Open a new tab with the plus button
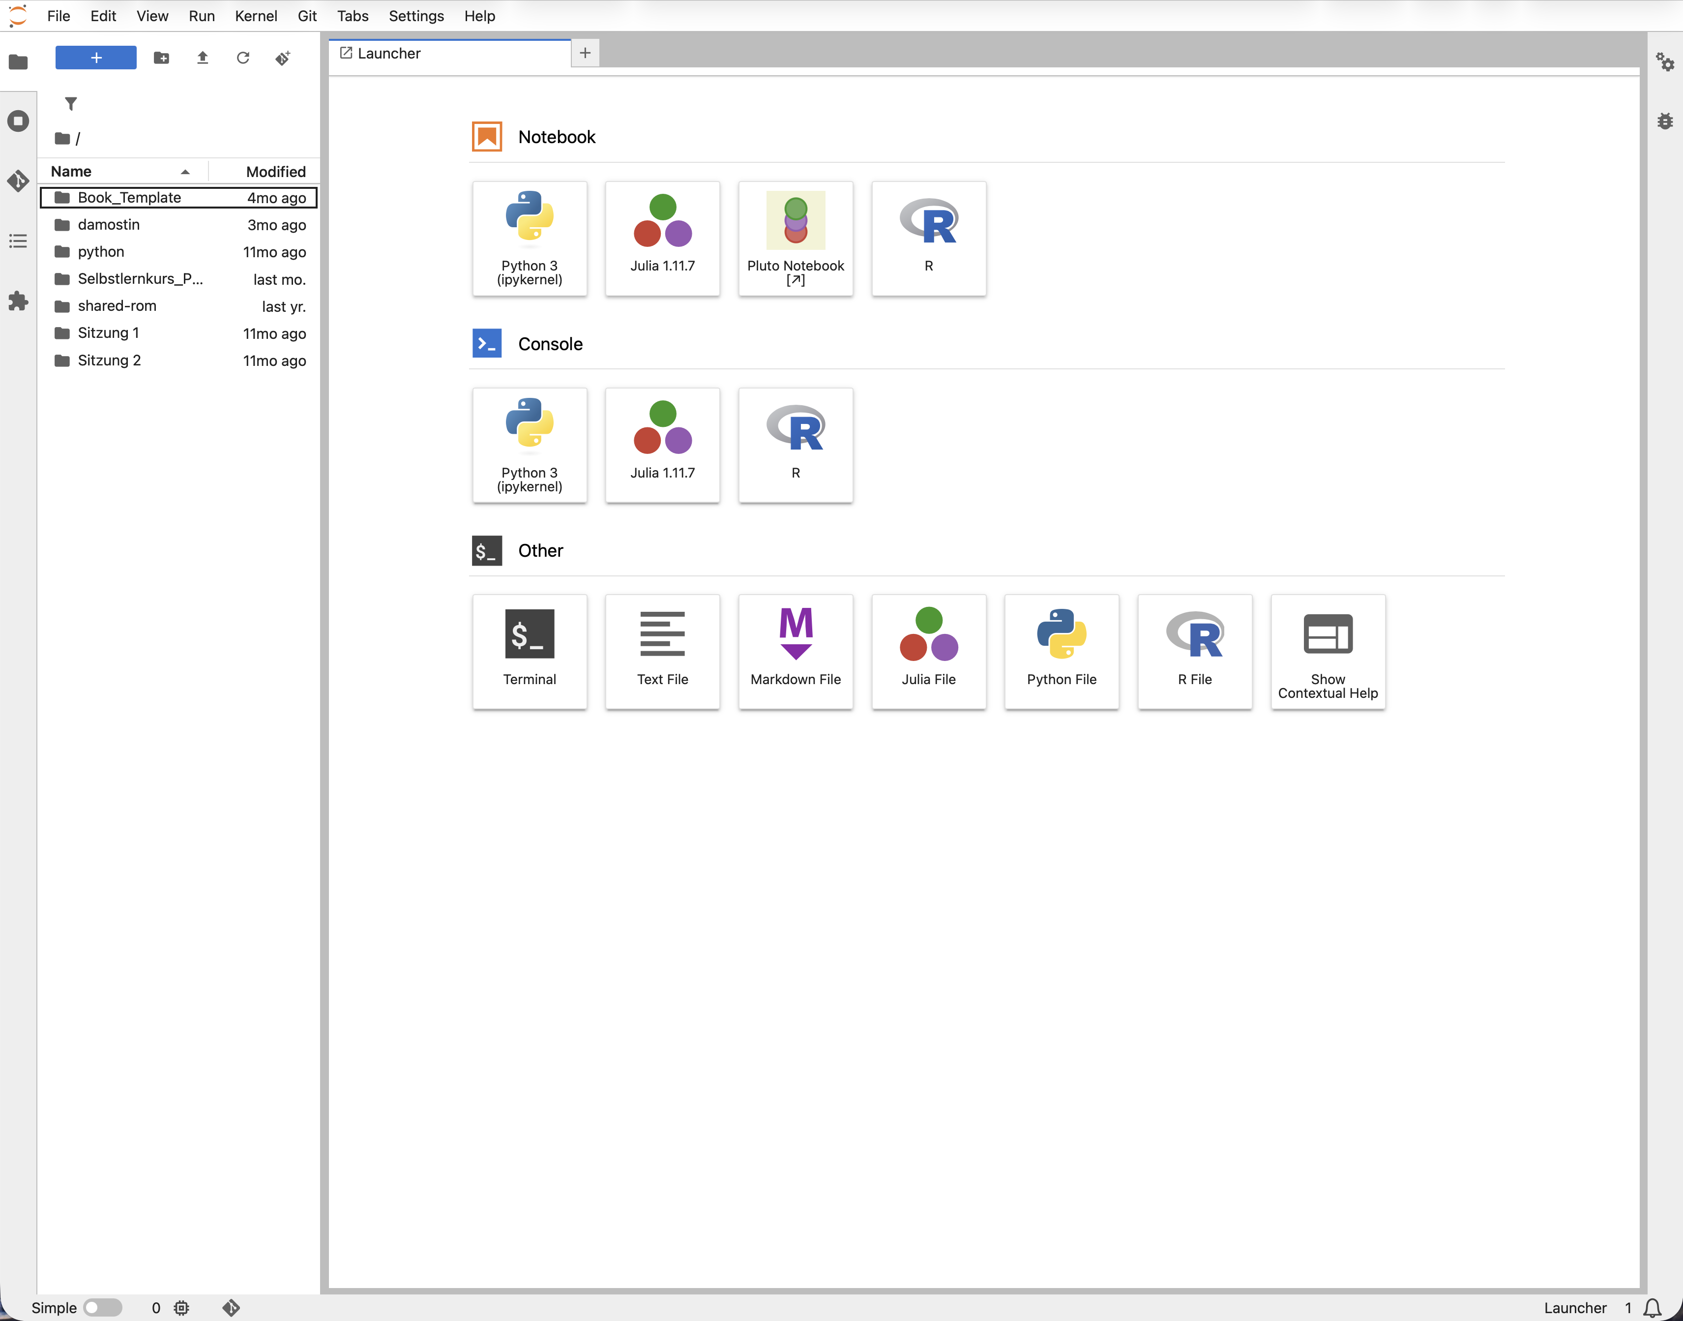Image resolution: width=1683 pixels, height=1321 pixels. tap(585, 53)
